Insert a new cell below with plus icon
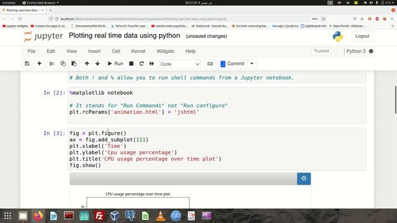Viewport: 397px width, 223px height. coord(39,64)
